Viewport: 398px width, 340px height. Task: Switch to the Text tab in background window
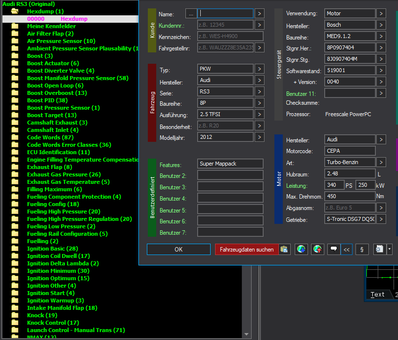click(377, 295)
